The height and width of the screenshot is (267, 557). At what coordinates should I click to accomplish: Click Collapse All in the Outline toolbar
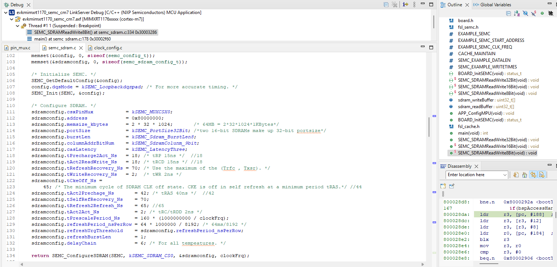pos(508,13)
